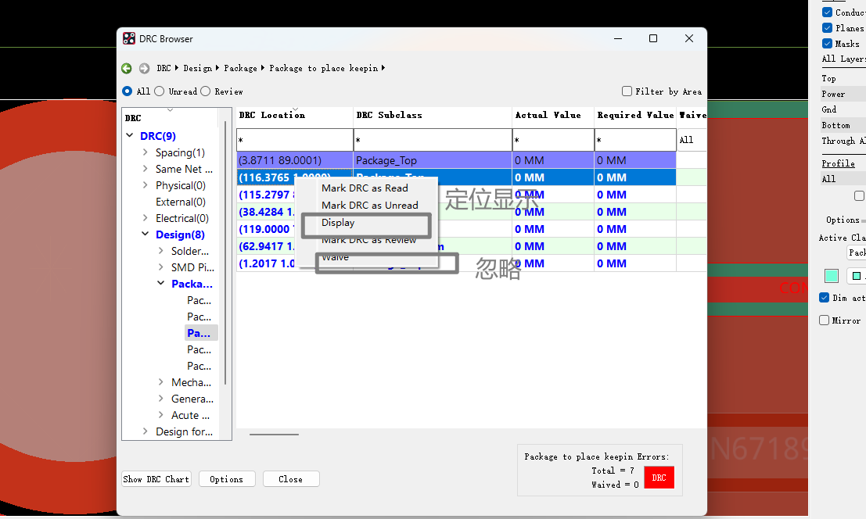Enable the Mirror checkbox
Screen dimensions: 866x519
click(x=824, y=320)
